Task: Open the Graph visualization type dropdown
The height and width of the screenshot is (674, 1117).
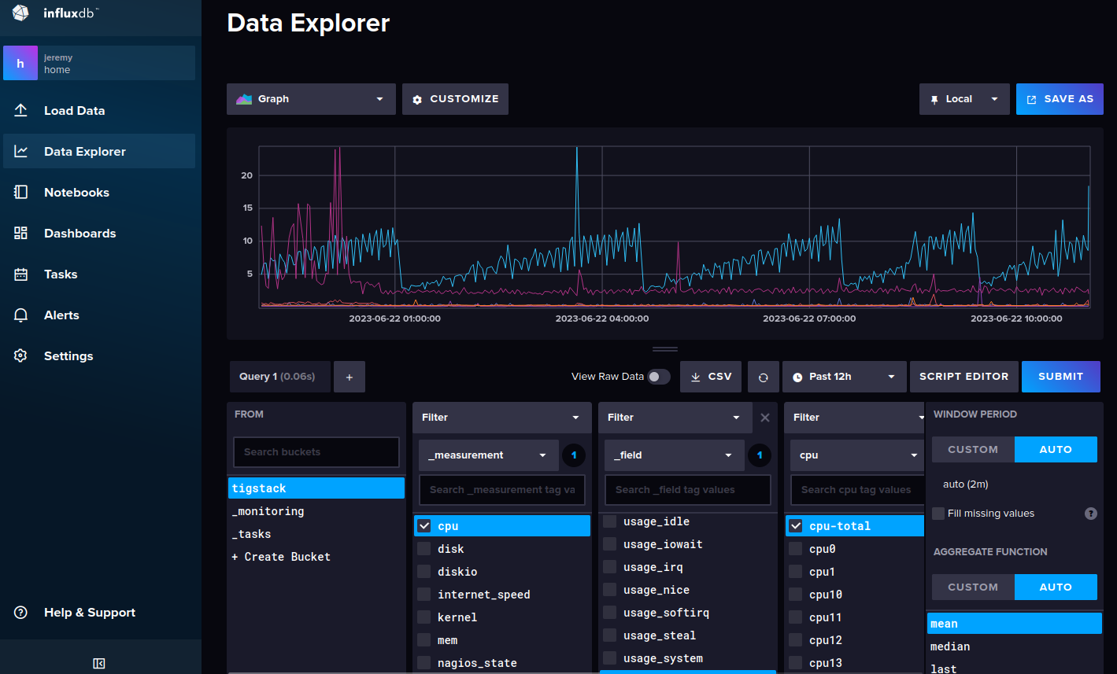Action: 310,98
